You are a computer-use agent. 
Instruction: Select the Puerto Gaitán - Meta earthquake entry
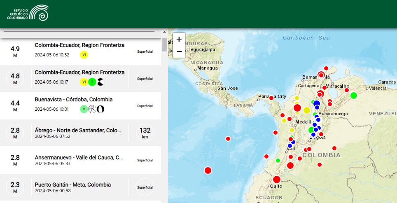click(x=73, y=185)
